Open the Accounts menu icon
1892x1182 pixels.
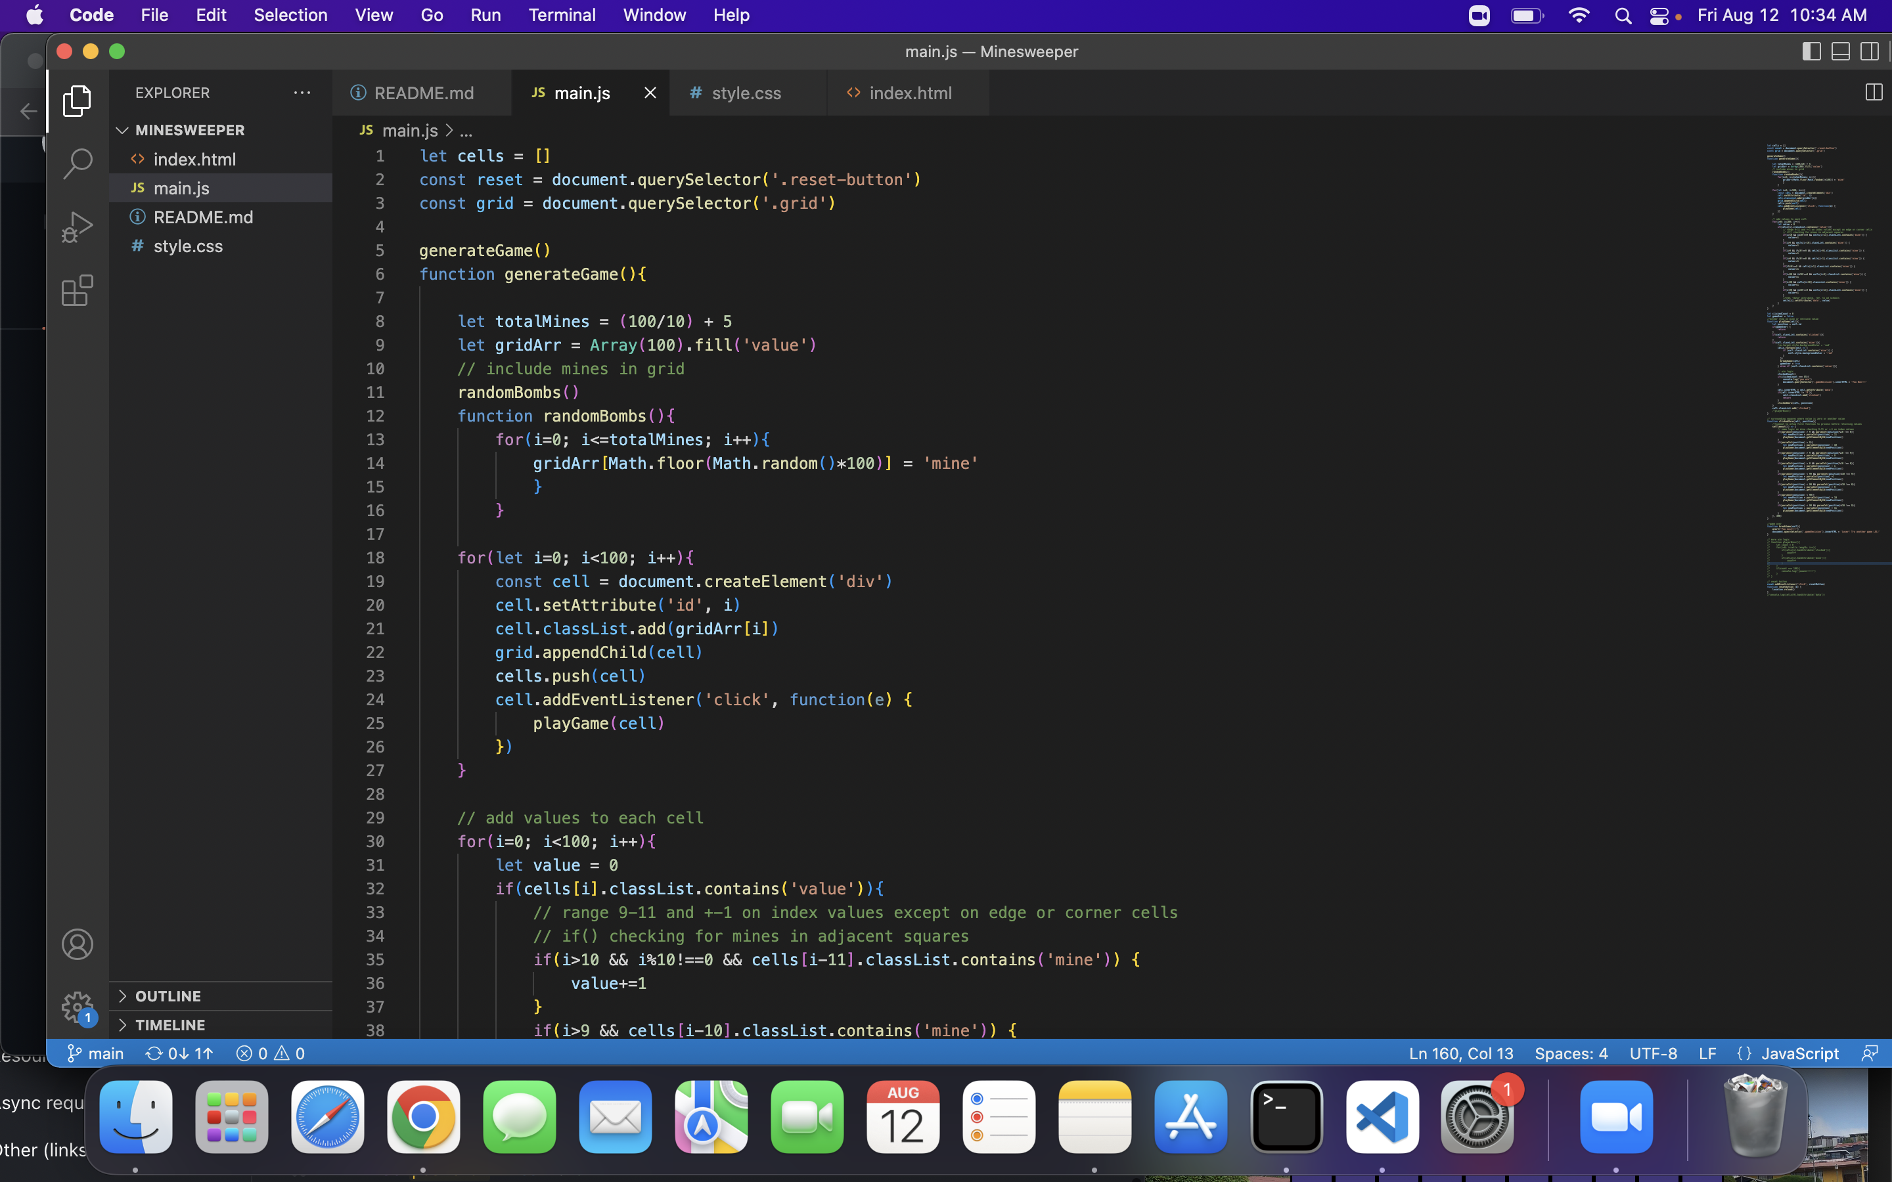tap(77, 944)
